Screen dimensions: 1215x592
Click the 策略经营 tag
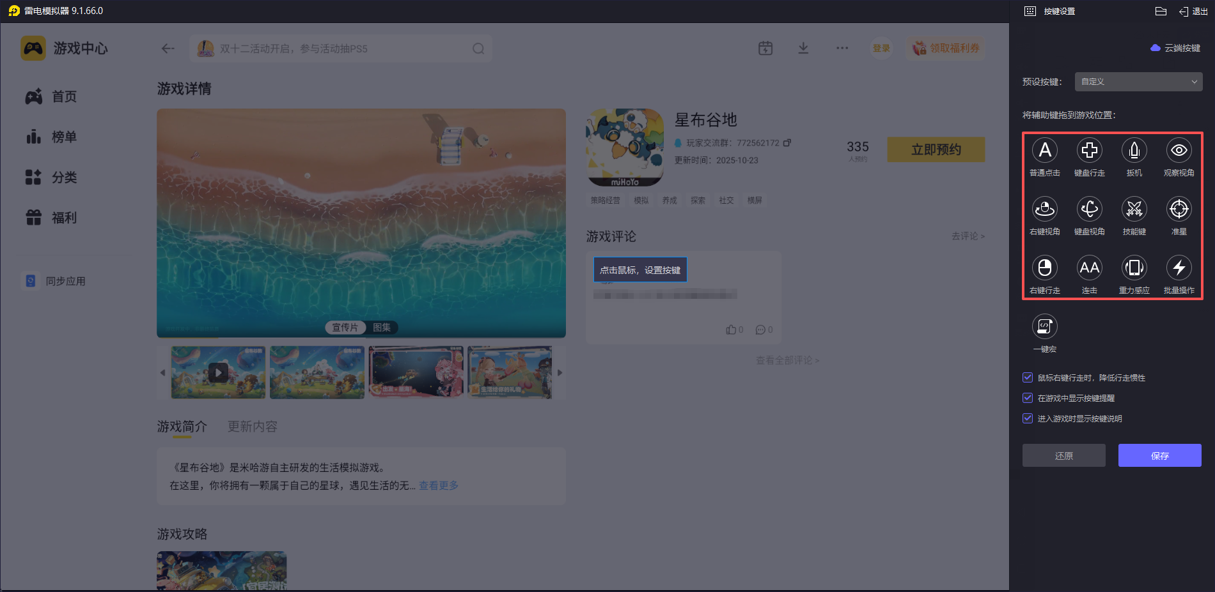point(606,201)
